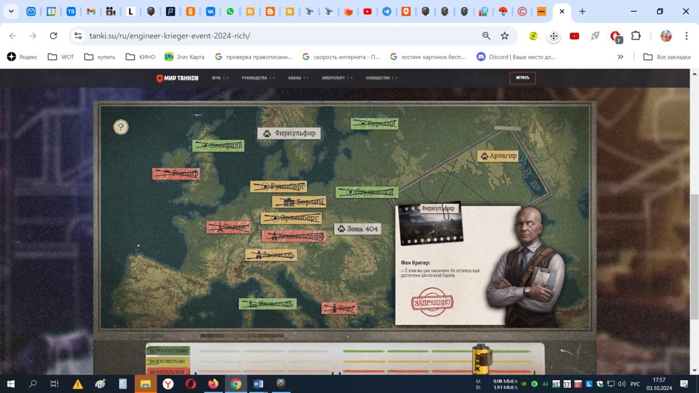Expand the СООБЩЕСТВО navigation menu
Viewport: 699px width, 393px height.
coord(382,78)
